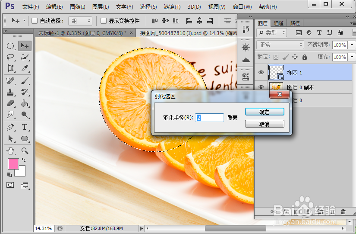Delete layer with trash icon
The image size is (356, 234).
click(343, 212)
